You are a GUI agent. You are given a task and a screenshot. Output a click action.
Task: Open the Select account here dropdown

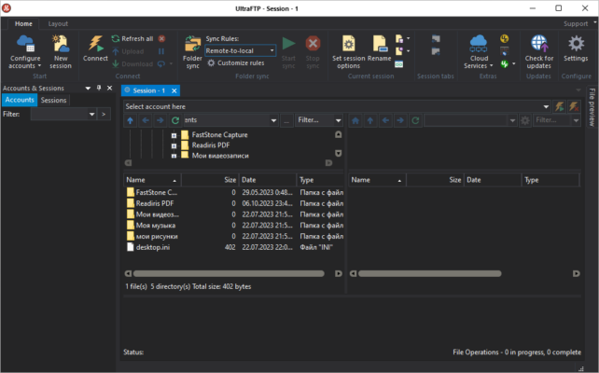[x=546, y=106]
